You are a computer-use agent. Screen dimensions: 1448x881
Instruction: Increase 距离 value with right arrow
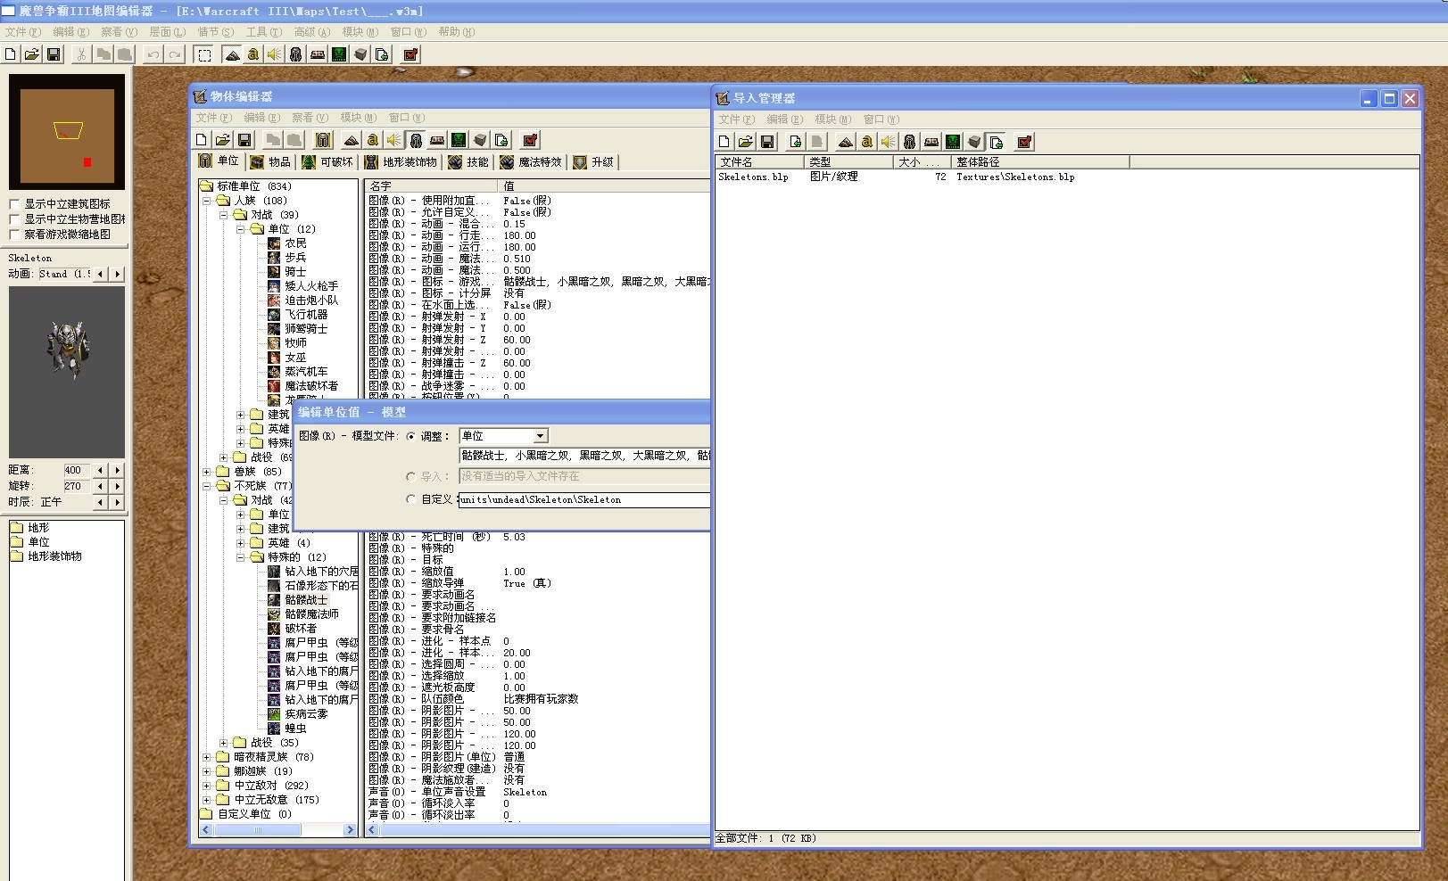coord(117,470)
